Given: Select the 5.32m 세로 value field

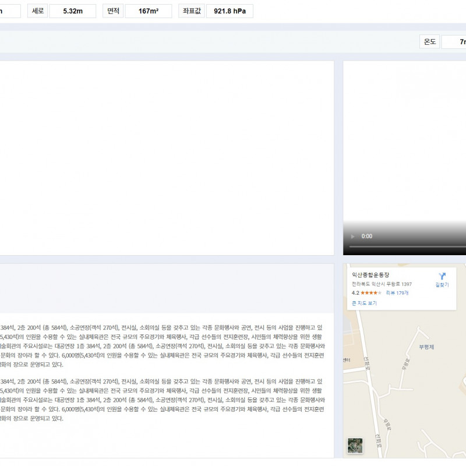Looking at the screenshot, I should pyautogui.click(x=73, y=11).
